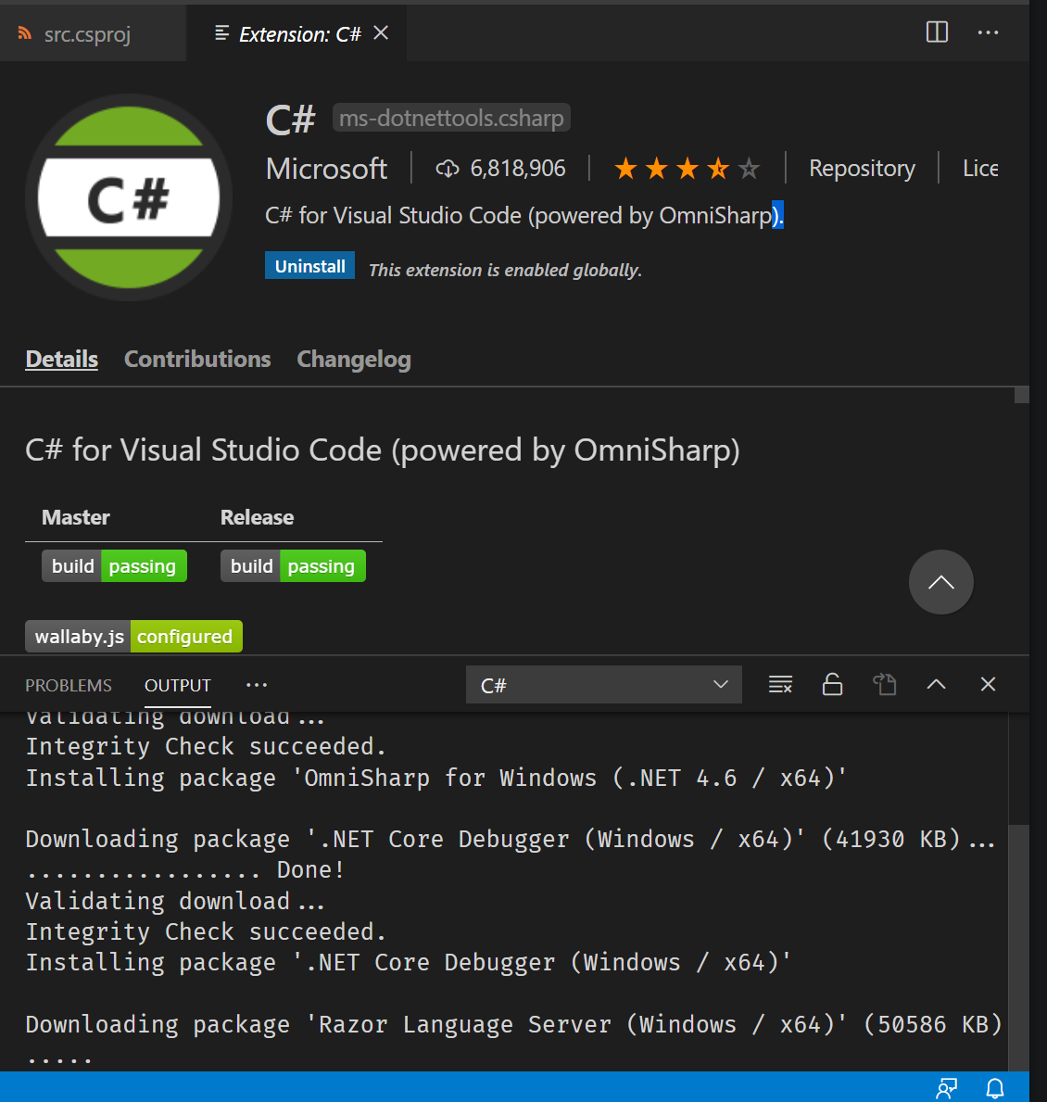Clear the output panel contents

point(780,685)
